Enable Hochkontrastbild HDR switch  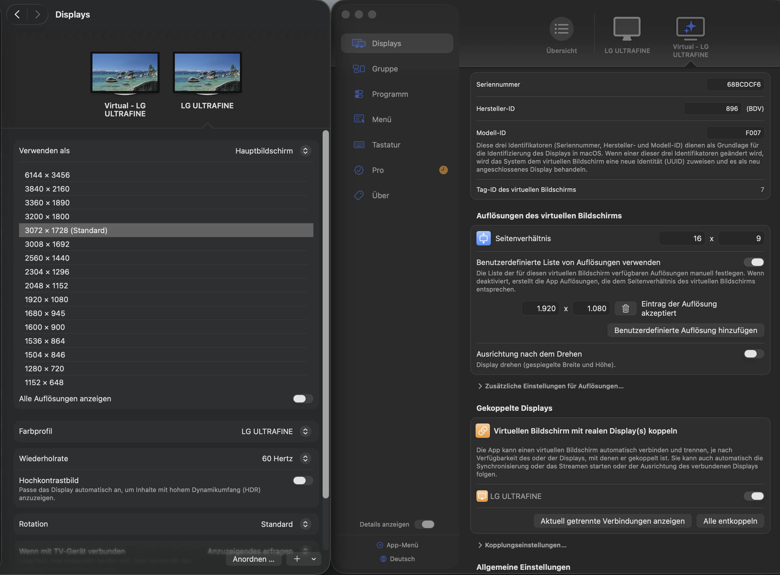tap(302, 480)
